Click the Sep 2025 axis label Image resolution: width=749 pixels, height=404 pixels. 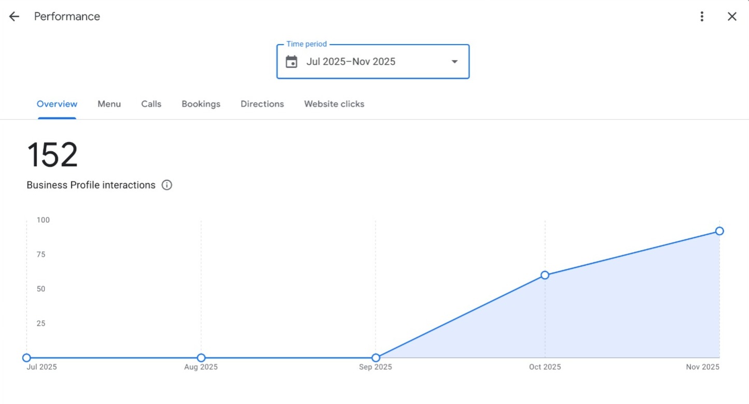376,367
